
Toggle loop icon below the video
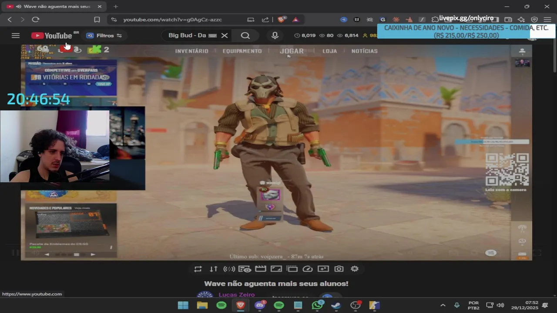coord(198,269)
